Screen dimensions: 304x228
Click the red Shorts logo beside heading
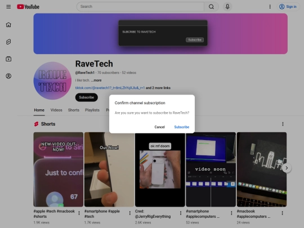[36, 124]
